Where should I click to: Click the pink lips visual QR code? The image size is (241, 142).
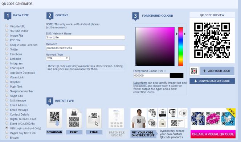(213, 118)
